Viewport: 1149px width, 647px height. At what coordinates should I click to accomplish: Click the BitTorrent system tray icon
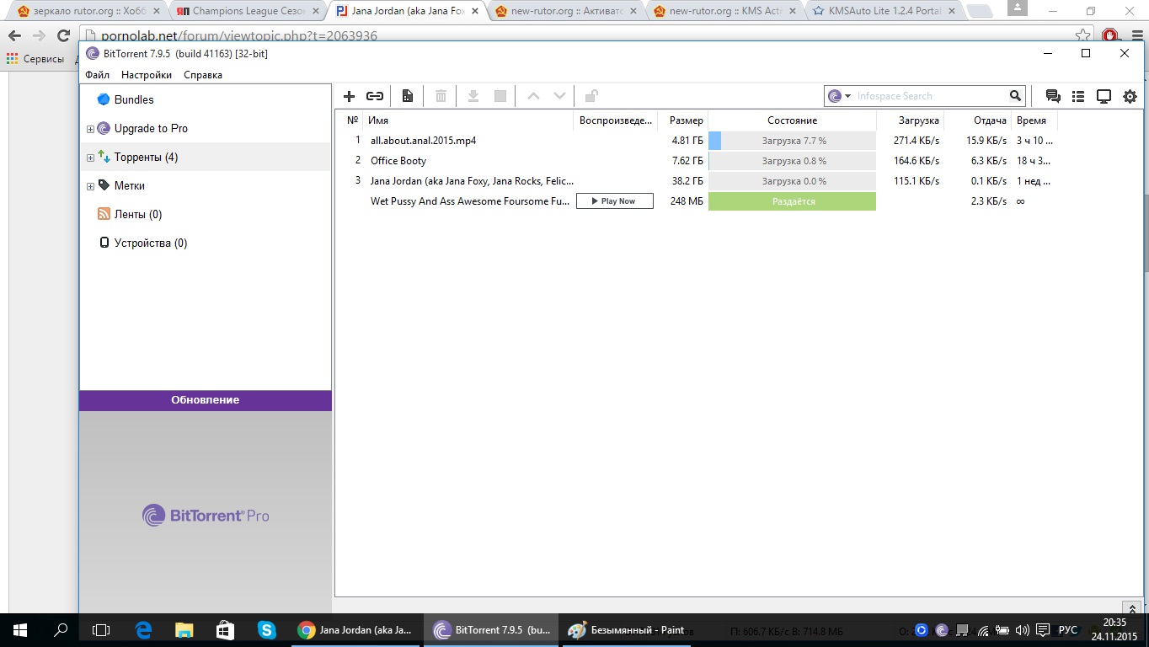(942, 630)
